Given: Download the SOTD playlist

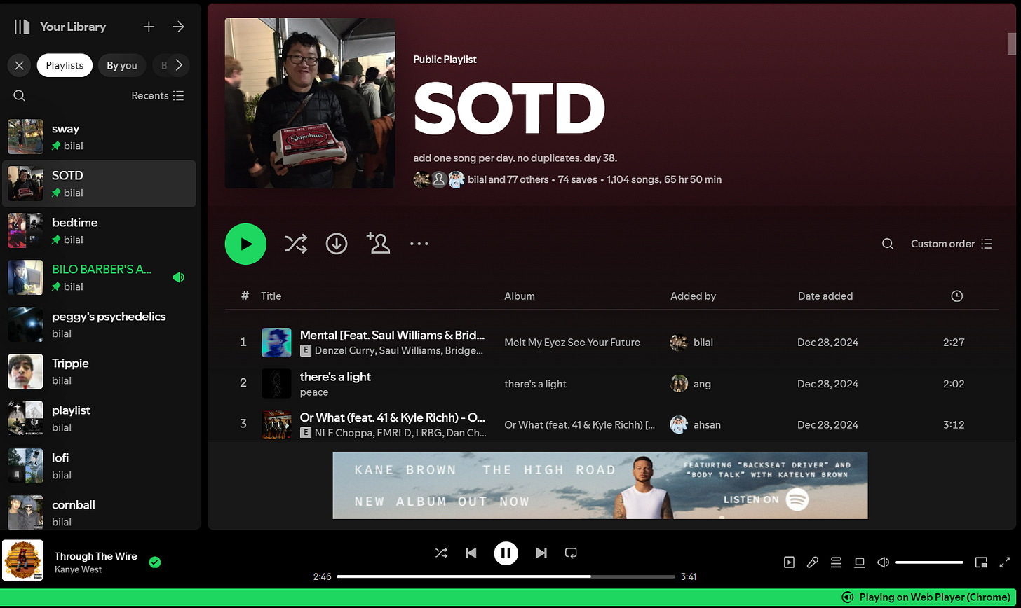Looking at the screenshot, I should click(x=337, y=244).
